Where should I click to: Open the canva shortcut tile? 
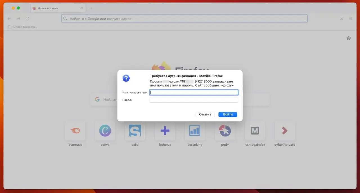click(105, 131)
